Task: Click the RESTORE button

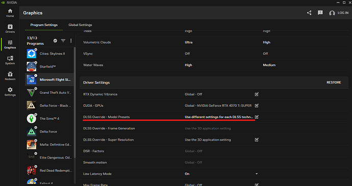Action: click(334, 83)
